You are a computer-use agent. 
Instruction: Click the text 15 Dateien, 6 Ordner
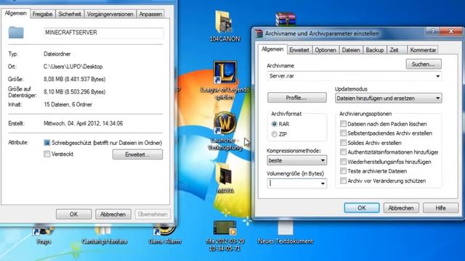point(68,104)
